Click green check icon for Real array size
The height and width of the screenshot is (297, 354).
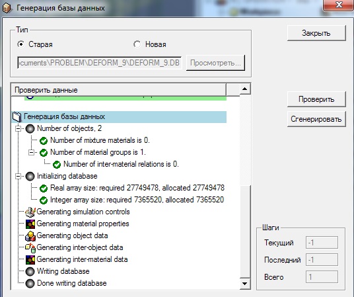(x=44, y=189)
